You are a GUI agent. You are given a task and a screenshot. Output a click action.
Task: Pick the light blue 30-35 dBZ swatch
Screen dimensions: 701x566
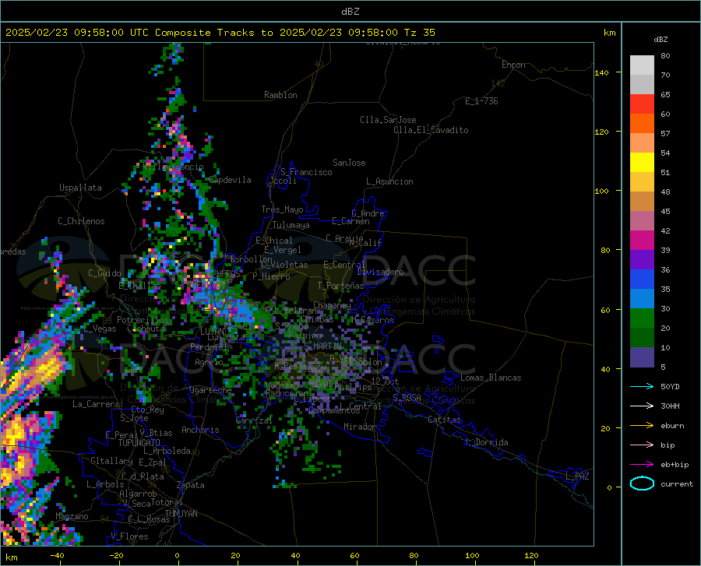(642, 299)
